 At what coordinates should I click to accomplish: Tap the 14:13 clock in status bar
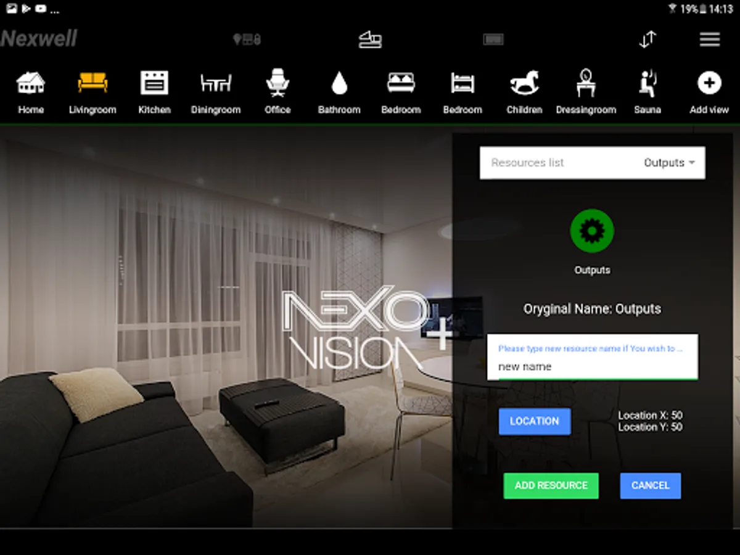pos(721,9)
